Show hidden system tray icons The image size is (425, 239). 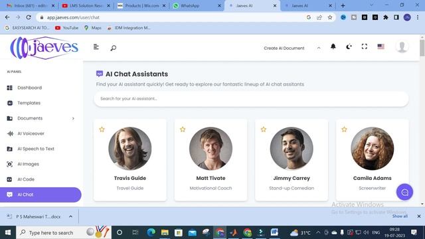pos(318,232)
